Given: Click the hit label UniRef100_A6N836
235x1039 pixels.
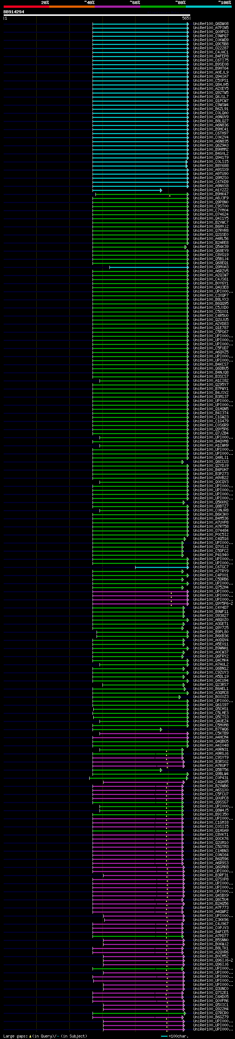Looking at the screenshot, I should pos(211,125).
